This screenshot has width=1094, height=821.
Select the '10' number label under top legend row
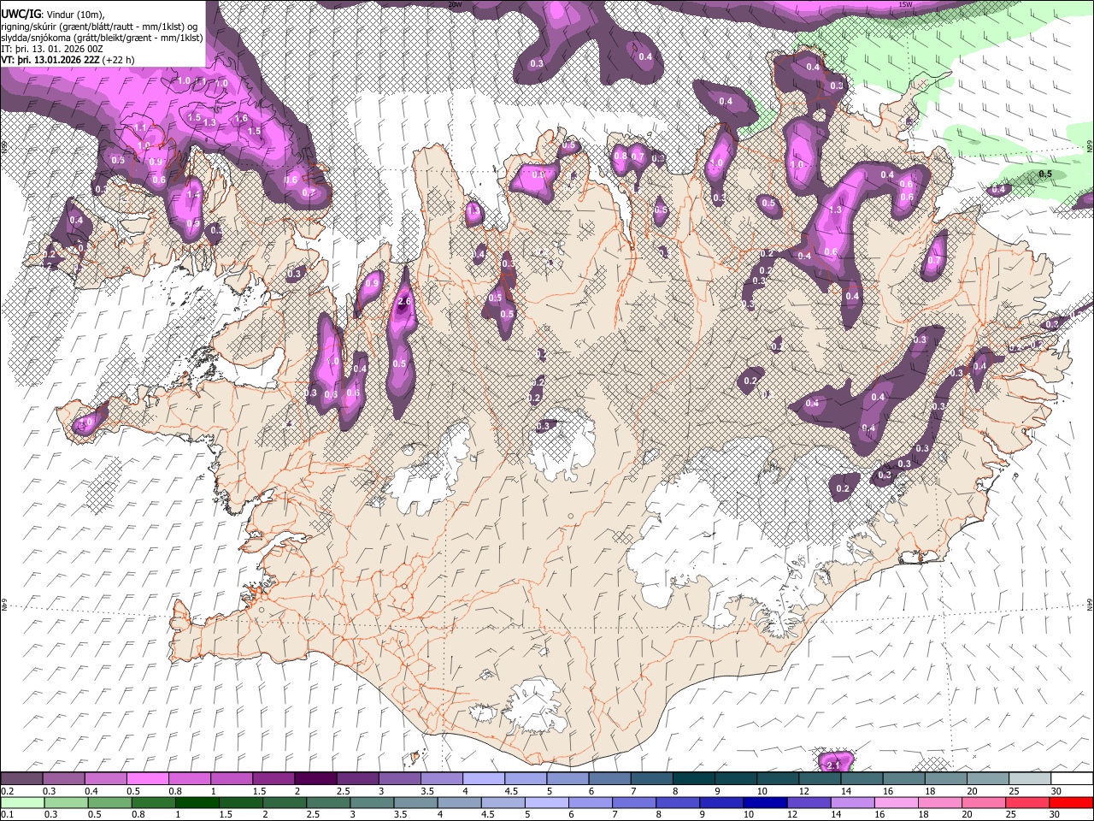pos(762,791)
